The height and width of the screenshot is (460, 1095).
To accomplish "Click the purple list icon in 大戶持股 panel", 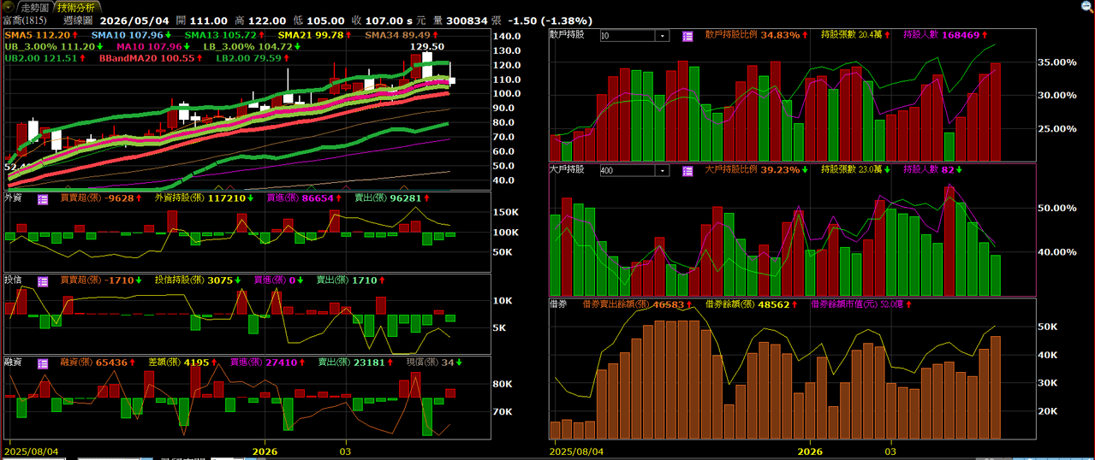I will point(687,170).
